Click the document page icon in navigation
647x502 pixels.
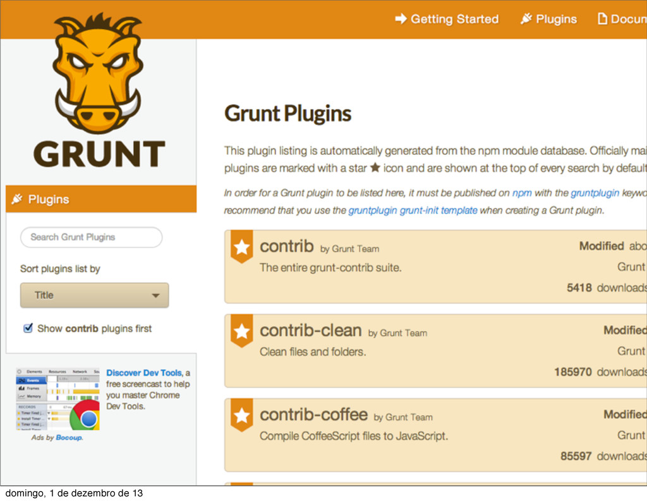(602, 18)
